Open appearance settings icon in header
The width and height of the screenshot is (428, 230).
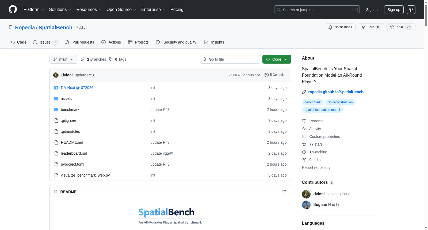pyautogui.click(x=411, y=10)
